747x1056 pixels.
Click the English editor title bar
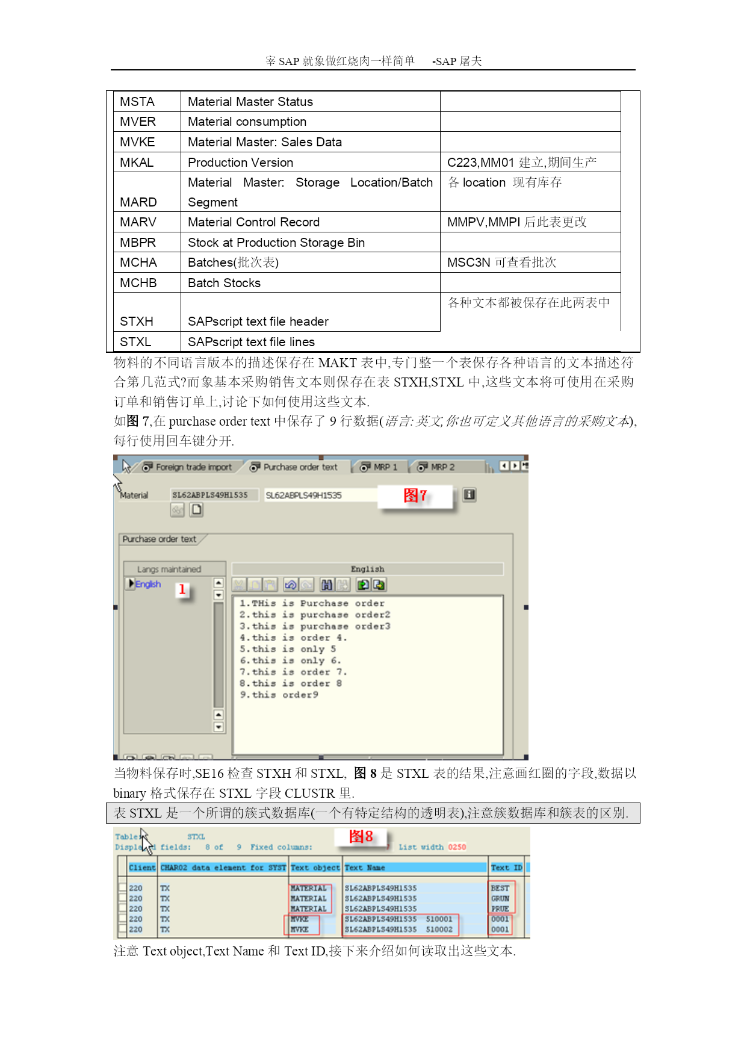click(x=367, y=569)
